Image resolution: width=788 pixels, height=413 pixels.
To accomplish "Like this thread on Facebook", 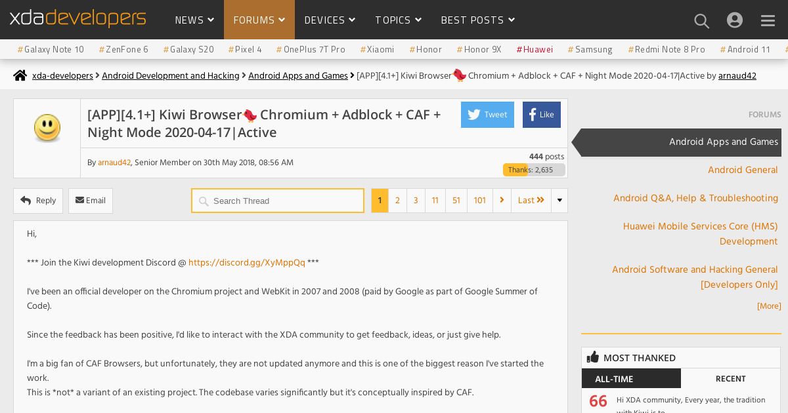I will point(542,115).
